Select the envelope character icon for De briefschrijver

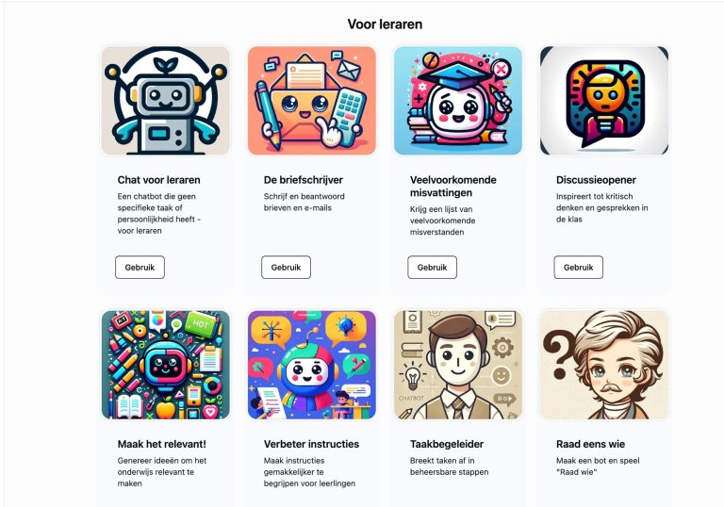tap(312, 100)
